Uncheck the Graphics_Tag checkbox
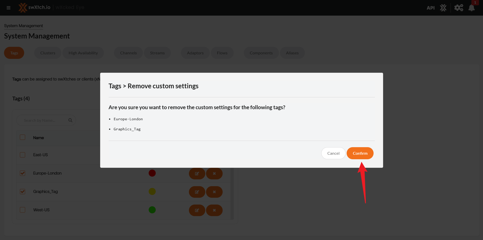 [x=23, y=191]
